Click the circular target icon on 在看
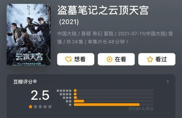Image resolution: width=182 pixels, height=118 pixels. 109,59
